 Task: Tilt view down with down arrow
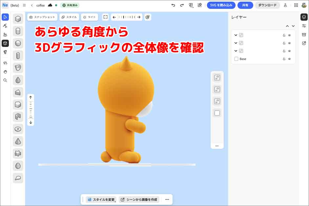pyautogui.click(x=31, y=122)
